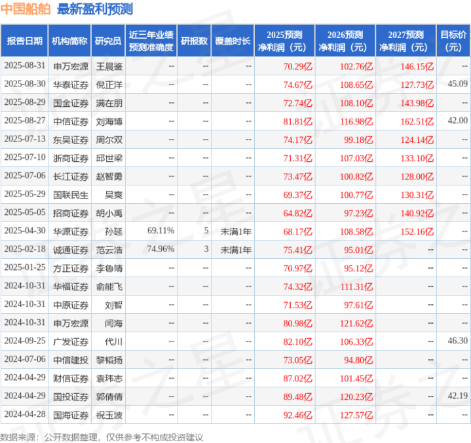Click date cell 2025-08-31

[25, 66]
